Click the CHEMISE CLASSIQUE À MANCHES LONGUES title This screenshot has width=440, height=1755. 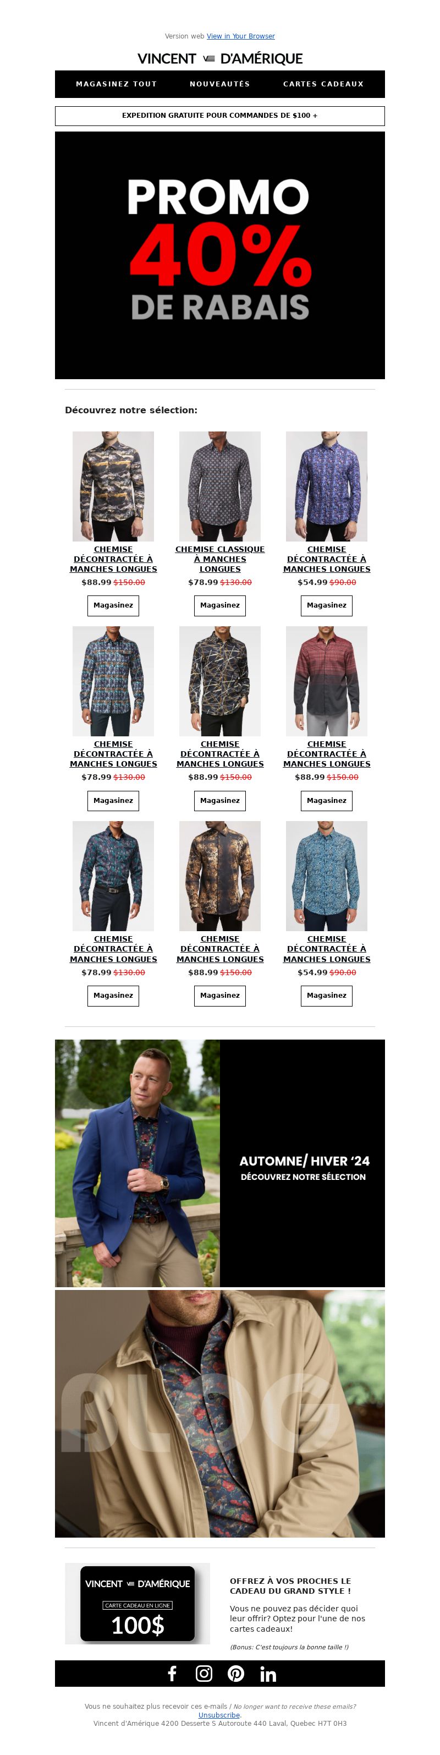(x=220, y=559)
